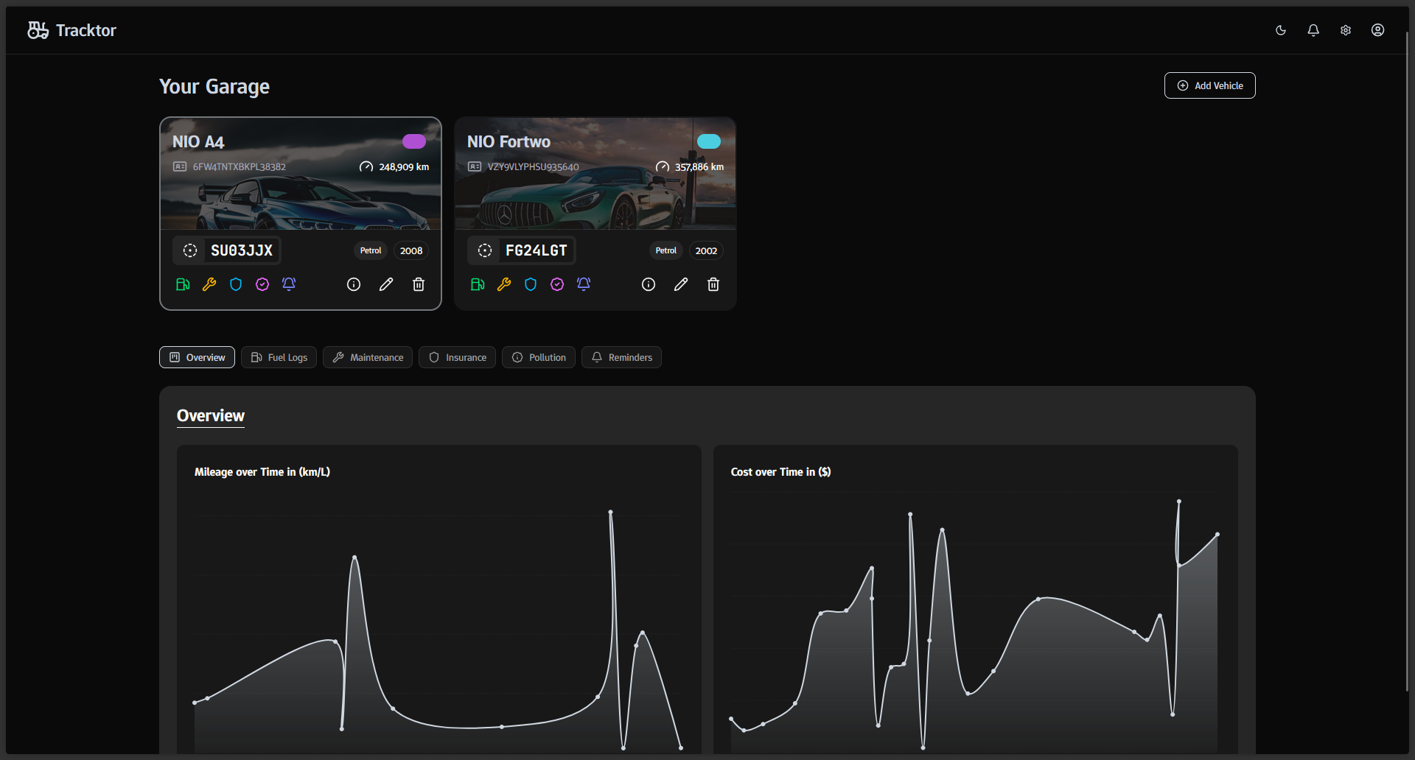This screenshot has width=1415, height=760.
Task: Open the user profile icon
Action: tap(1377, 30)
